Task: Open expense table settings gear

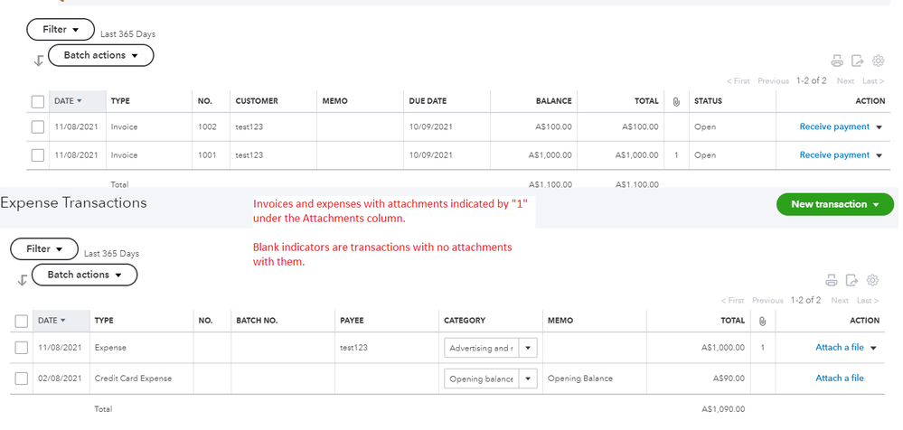Action: [873, 281]
